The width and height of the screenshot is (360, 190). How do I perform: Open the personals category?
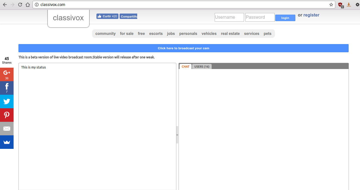coord(188,34)
